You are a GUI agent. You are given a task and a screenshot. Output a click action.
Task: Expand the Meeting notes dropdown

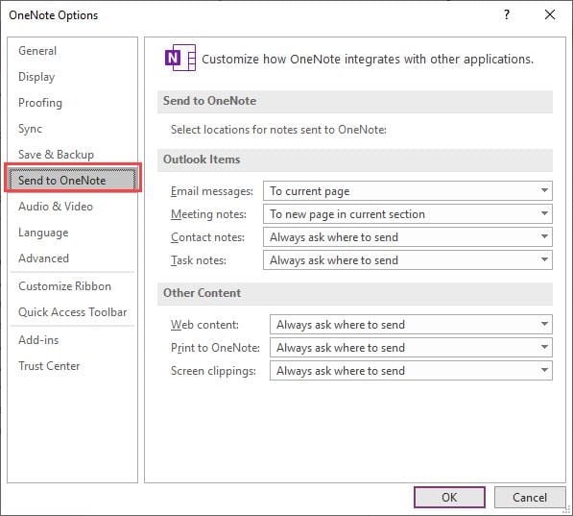pos(408,213)
